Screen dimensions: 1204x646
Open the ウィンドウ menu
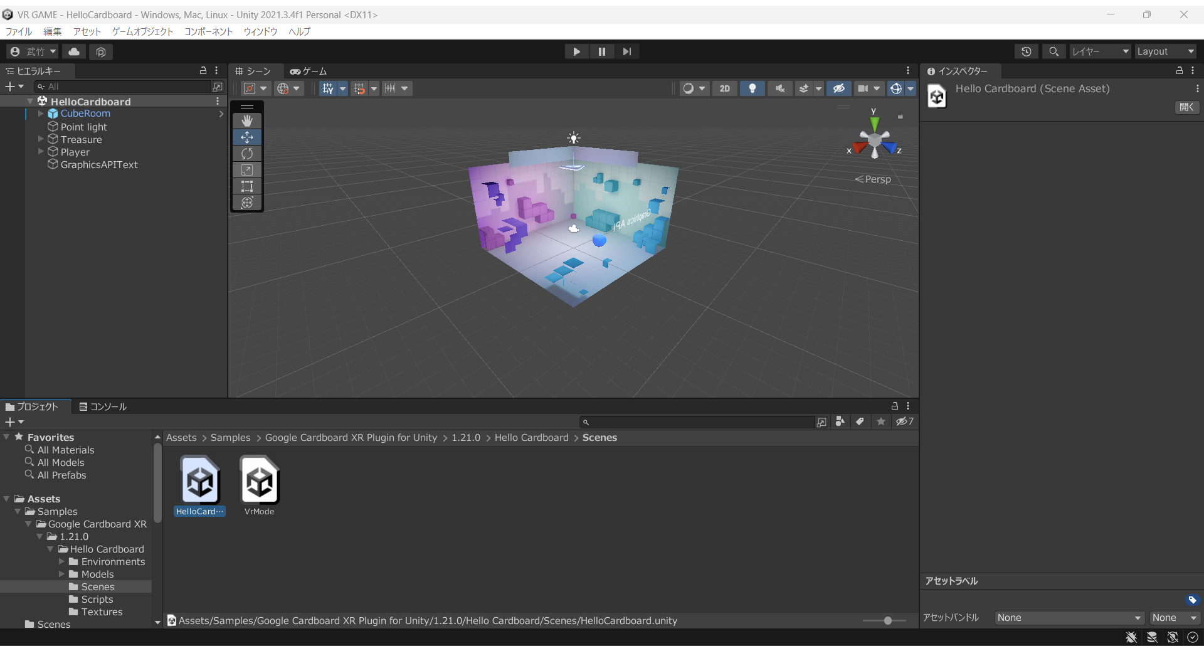tap(260, 31)
